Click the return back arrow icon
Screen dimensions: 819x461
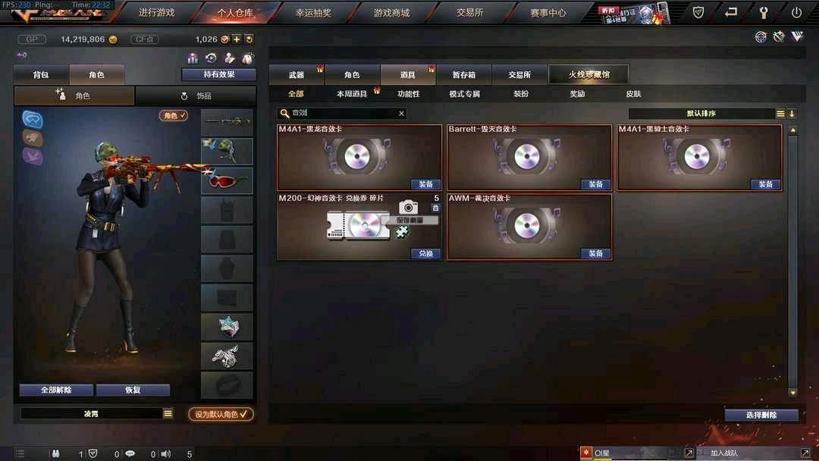click(731, 12)
